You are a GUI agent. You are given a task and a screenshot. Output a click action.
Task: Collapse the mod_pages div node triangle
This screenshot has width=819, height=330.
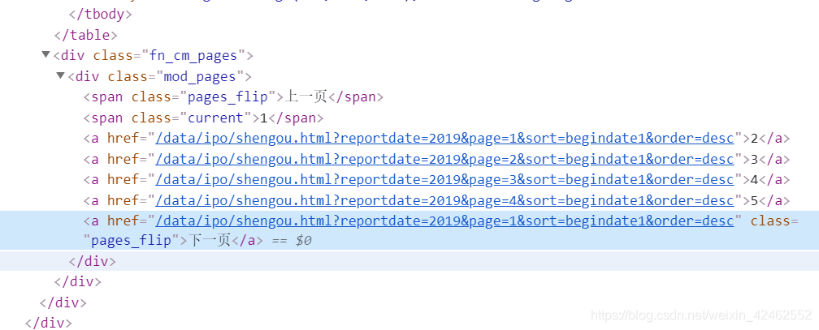(61, 75)
